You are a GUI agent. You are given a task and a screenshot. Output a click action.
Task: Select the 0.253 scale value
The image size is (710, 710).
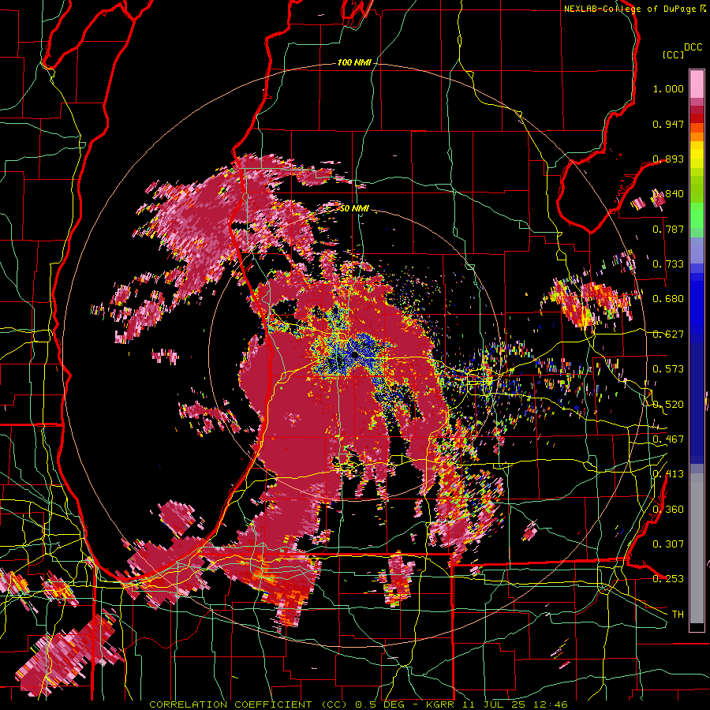[x=668, y=579]
